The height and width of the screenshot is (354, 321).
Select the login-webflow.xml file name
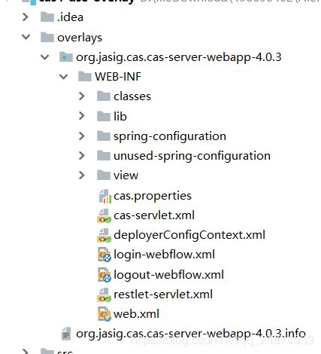(x=164, y=255)
